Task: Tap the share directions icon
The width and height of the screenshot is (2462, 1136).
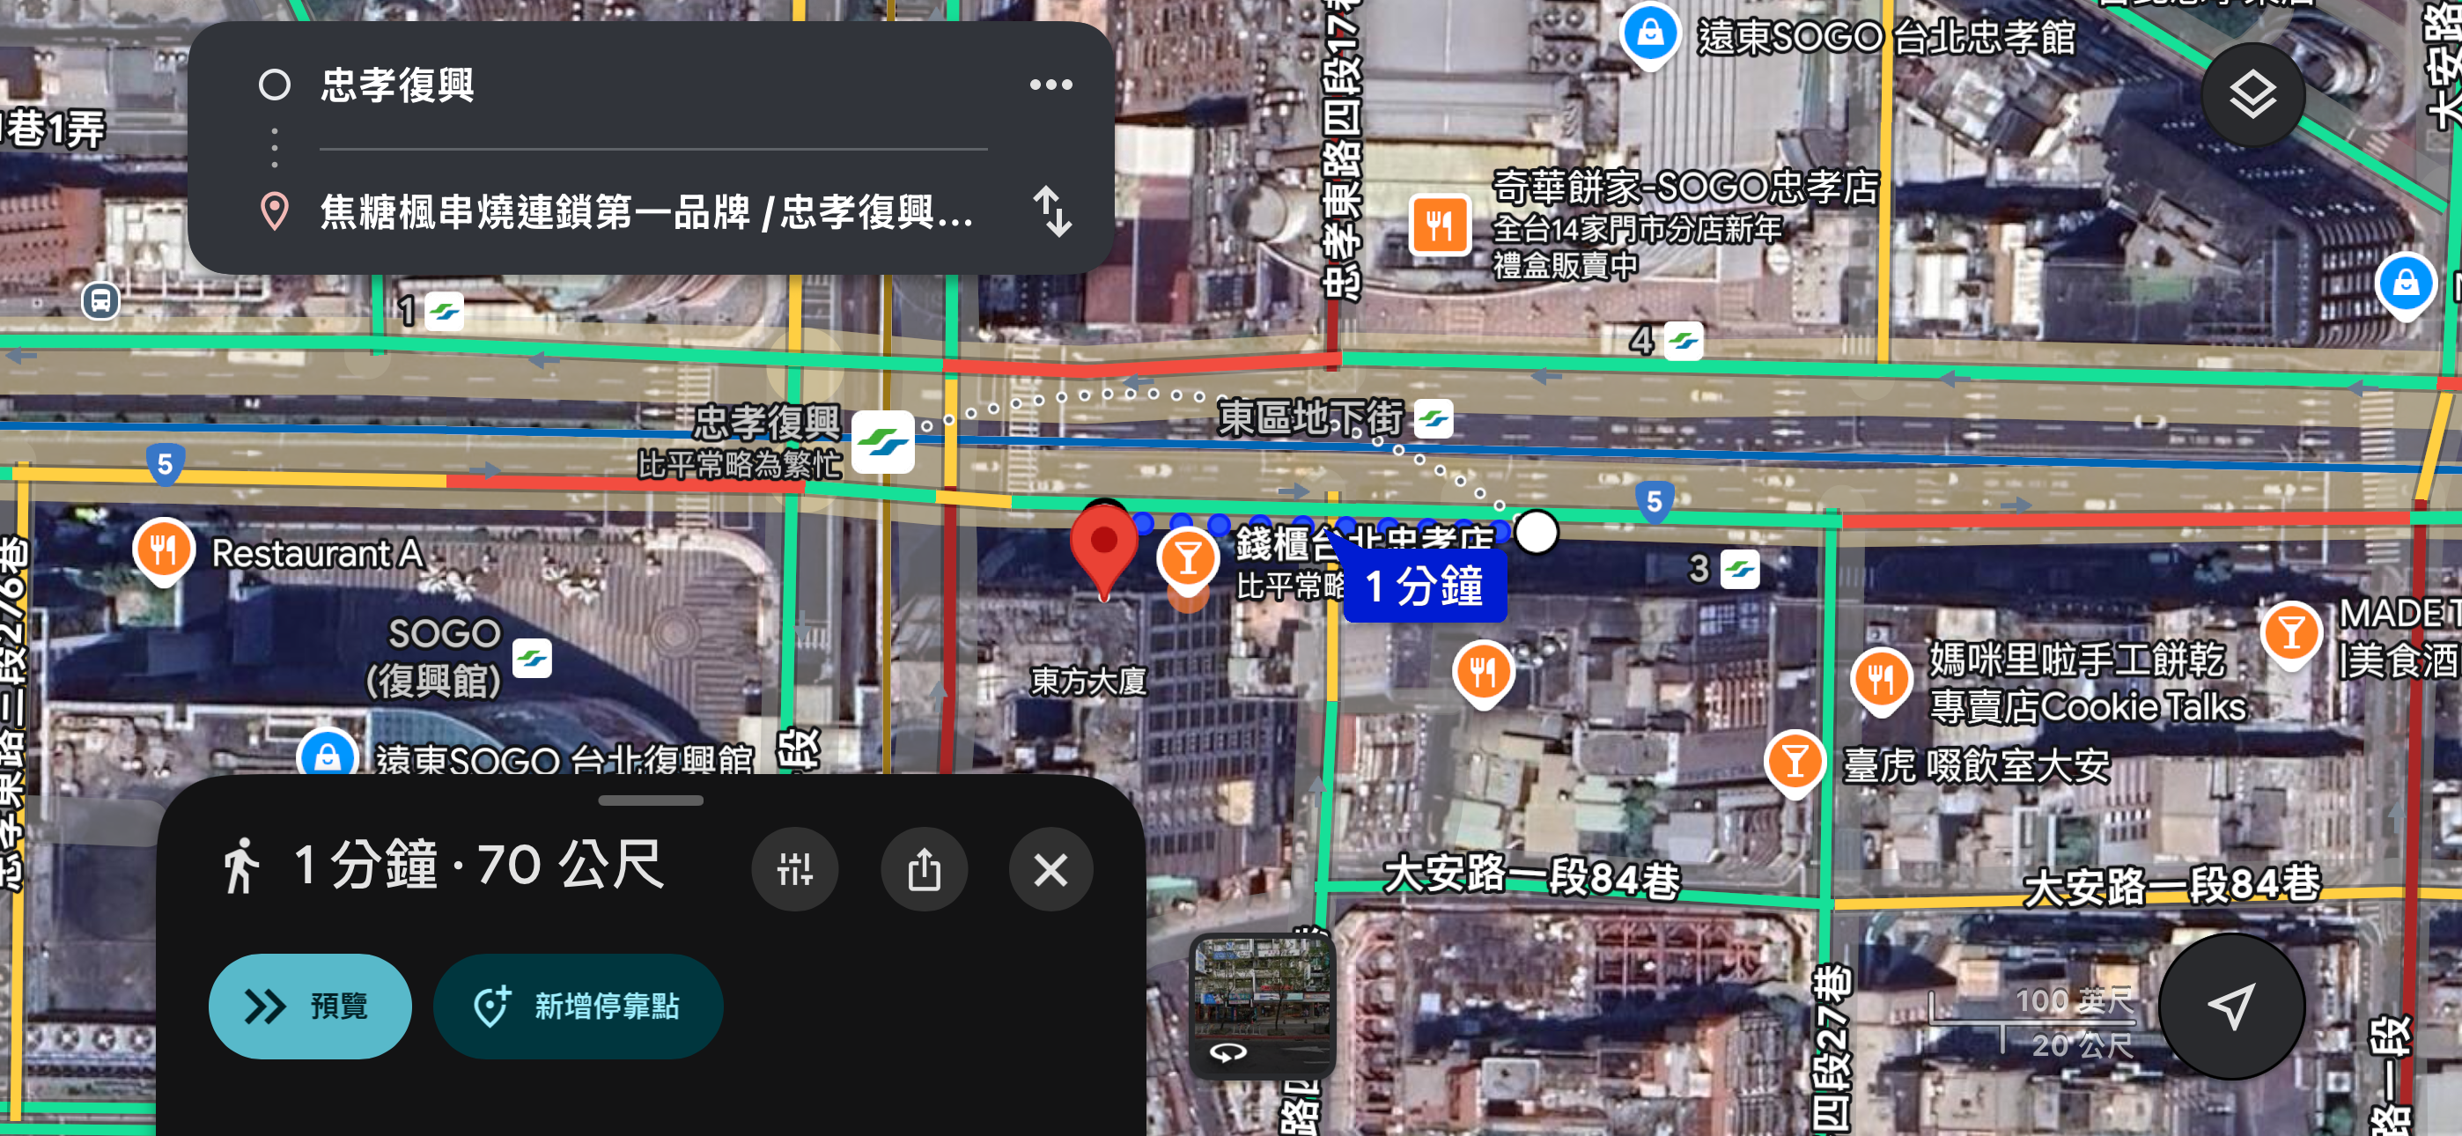Action: coord(923,869)
